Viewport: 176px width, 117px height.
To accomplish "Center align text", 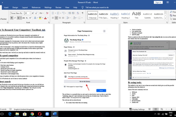I will click(x=56, y=18).
